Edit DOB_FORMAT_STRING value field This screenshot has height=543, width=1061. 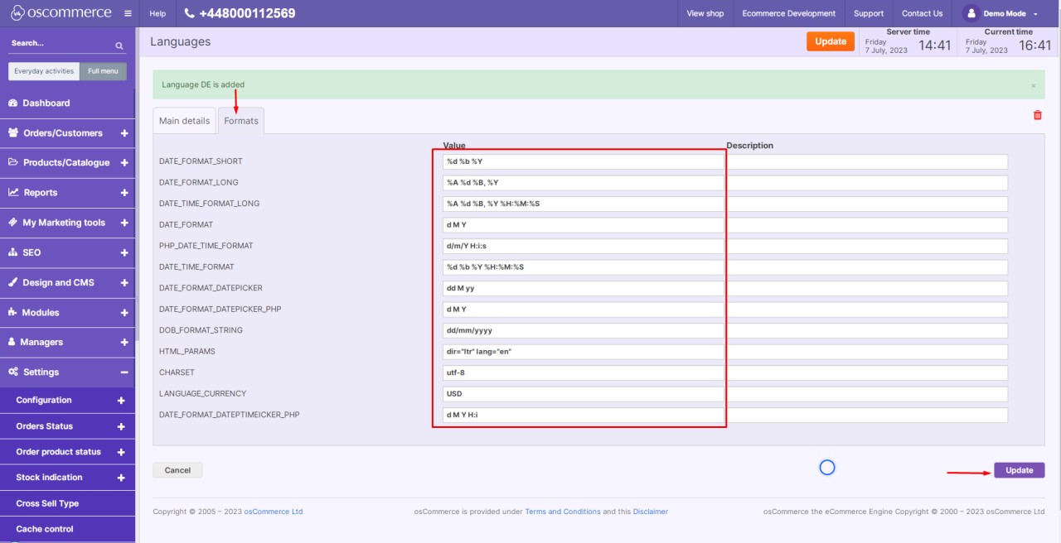(584, 330)
